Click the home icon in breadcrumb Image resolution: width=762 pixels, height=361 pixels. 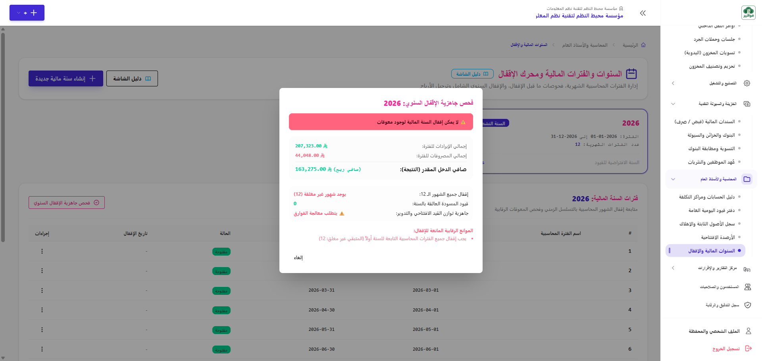[643, 45]
